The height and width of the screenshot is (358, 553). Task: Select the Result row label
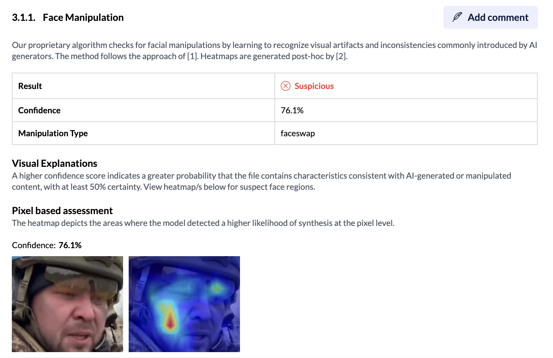(x=30, y=86)
